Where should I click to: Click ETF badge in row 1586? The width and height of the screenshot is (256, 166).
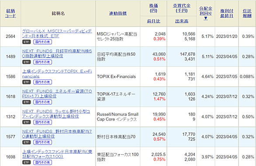point(27,82)
